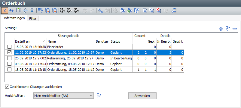
Task: Click the document with red X icon
Action: (158, 10)
